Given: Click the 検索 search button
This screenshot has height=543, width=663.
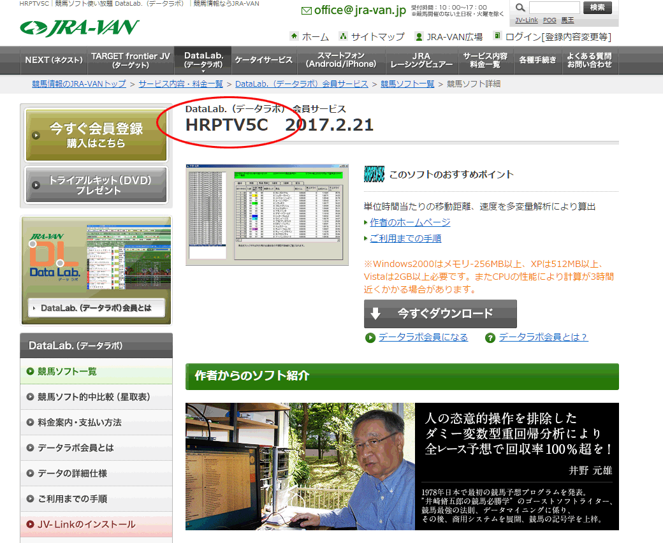Looking at the screenshot, I should tap(597, 7).
